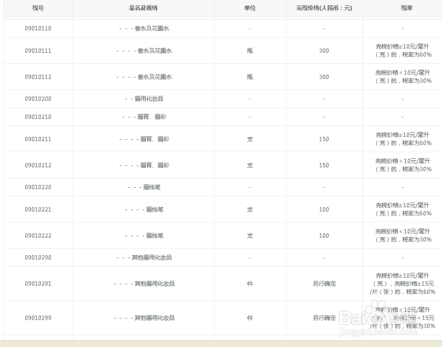
Task: Select the 品名及规格 column header
Action: 143,8
